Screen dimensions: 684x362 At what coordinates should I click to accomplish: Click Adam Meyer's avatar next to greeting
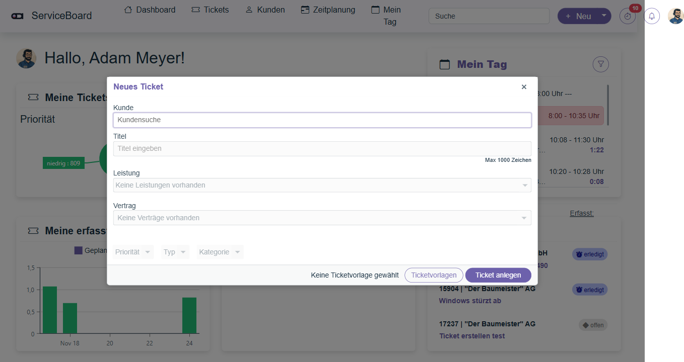point(26,58)
